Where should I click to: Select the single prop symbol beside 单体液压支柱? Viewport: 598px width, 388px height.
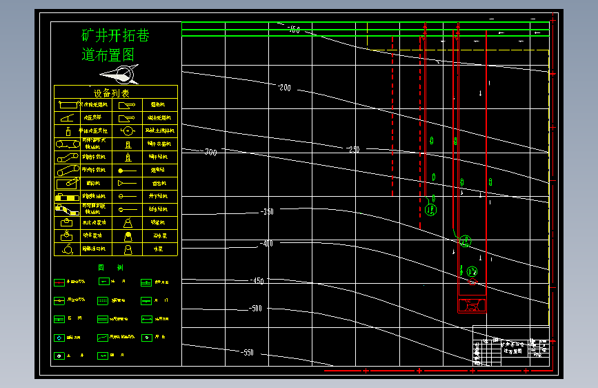[x=68, y=131]
